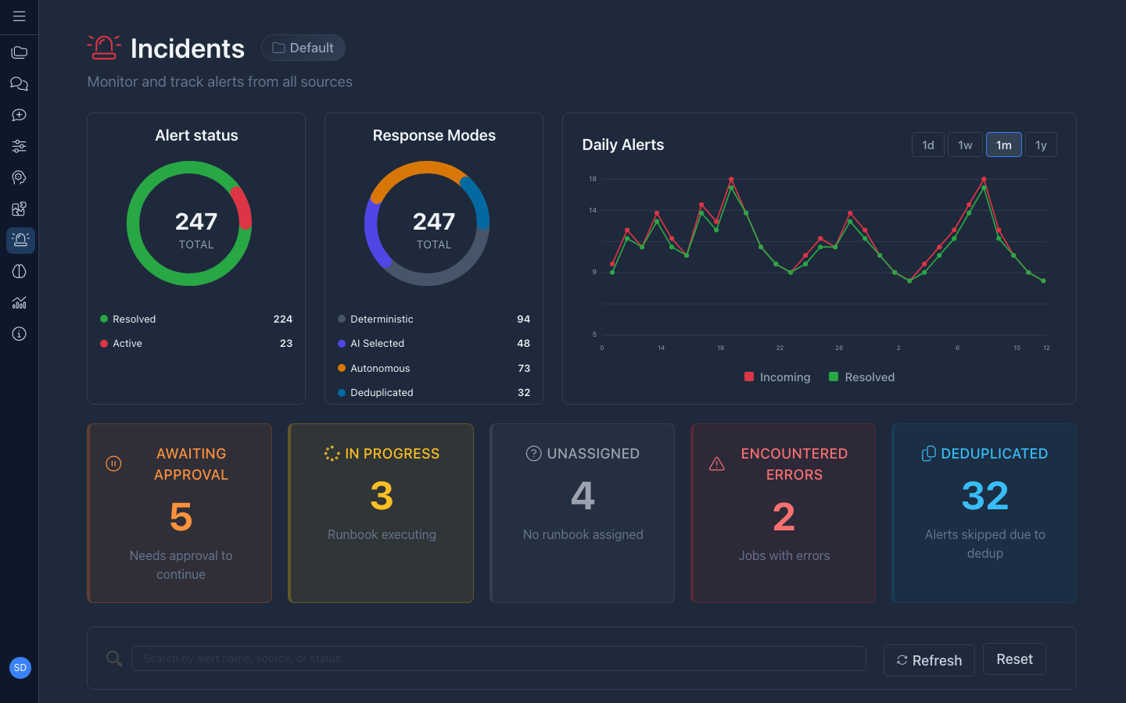
Task: Open the Default workspace selector
Action: tap(303, 47)
